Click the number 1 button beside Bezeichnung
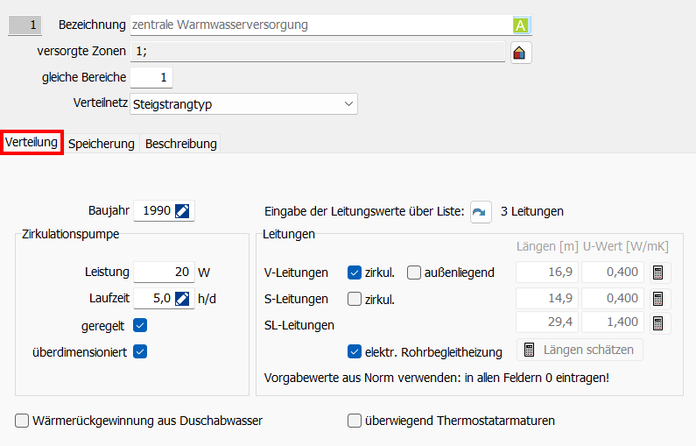The image size is (696, 446). click(25, 25)
